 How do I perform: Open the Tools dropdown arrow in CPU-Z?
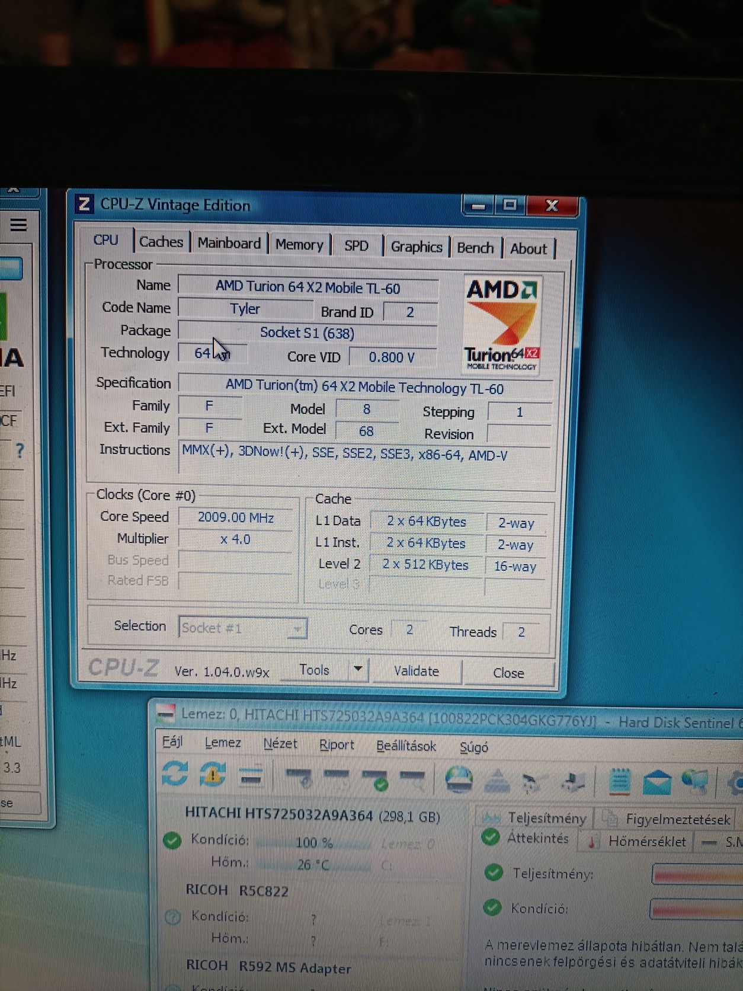coord(358,669)
